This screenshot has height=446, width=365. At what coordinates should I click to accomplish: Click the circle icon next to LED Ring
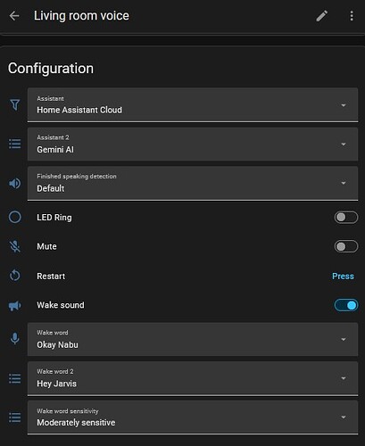(x=15, y=217)
